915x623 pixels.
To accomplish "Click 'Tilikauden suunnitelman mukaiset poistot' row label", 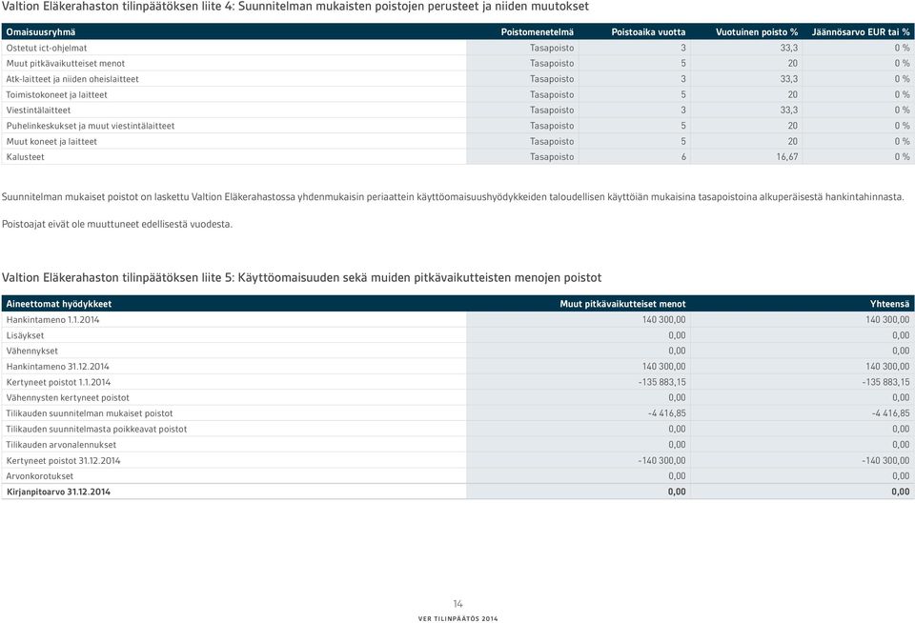I will [x=90, y=413].
